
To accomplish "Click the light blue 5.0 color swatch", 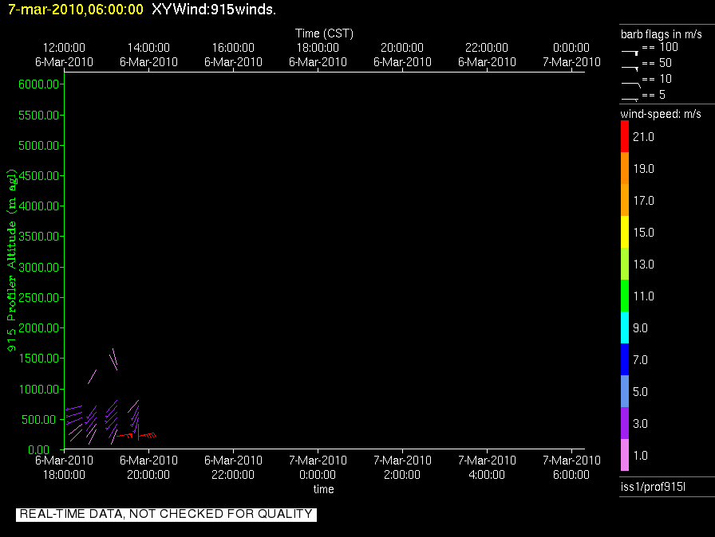I will click(625, 391).
